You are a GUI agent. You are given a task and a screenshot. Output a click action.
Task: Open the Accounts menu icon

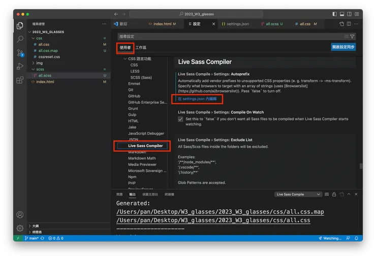[x=20, y=215]
